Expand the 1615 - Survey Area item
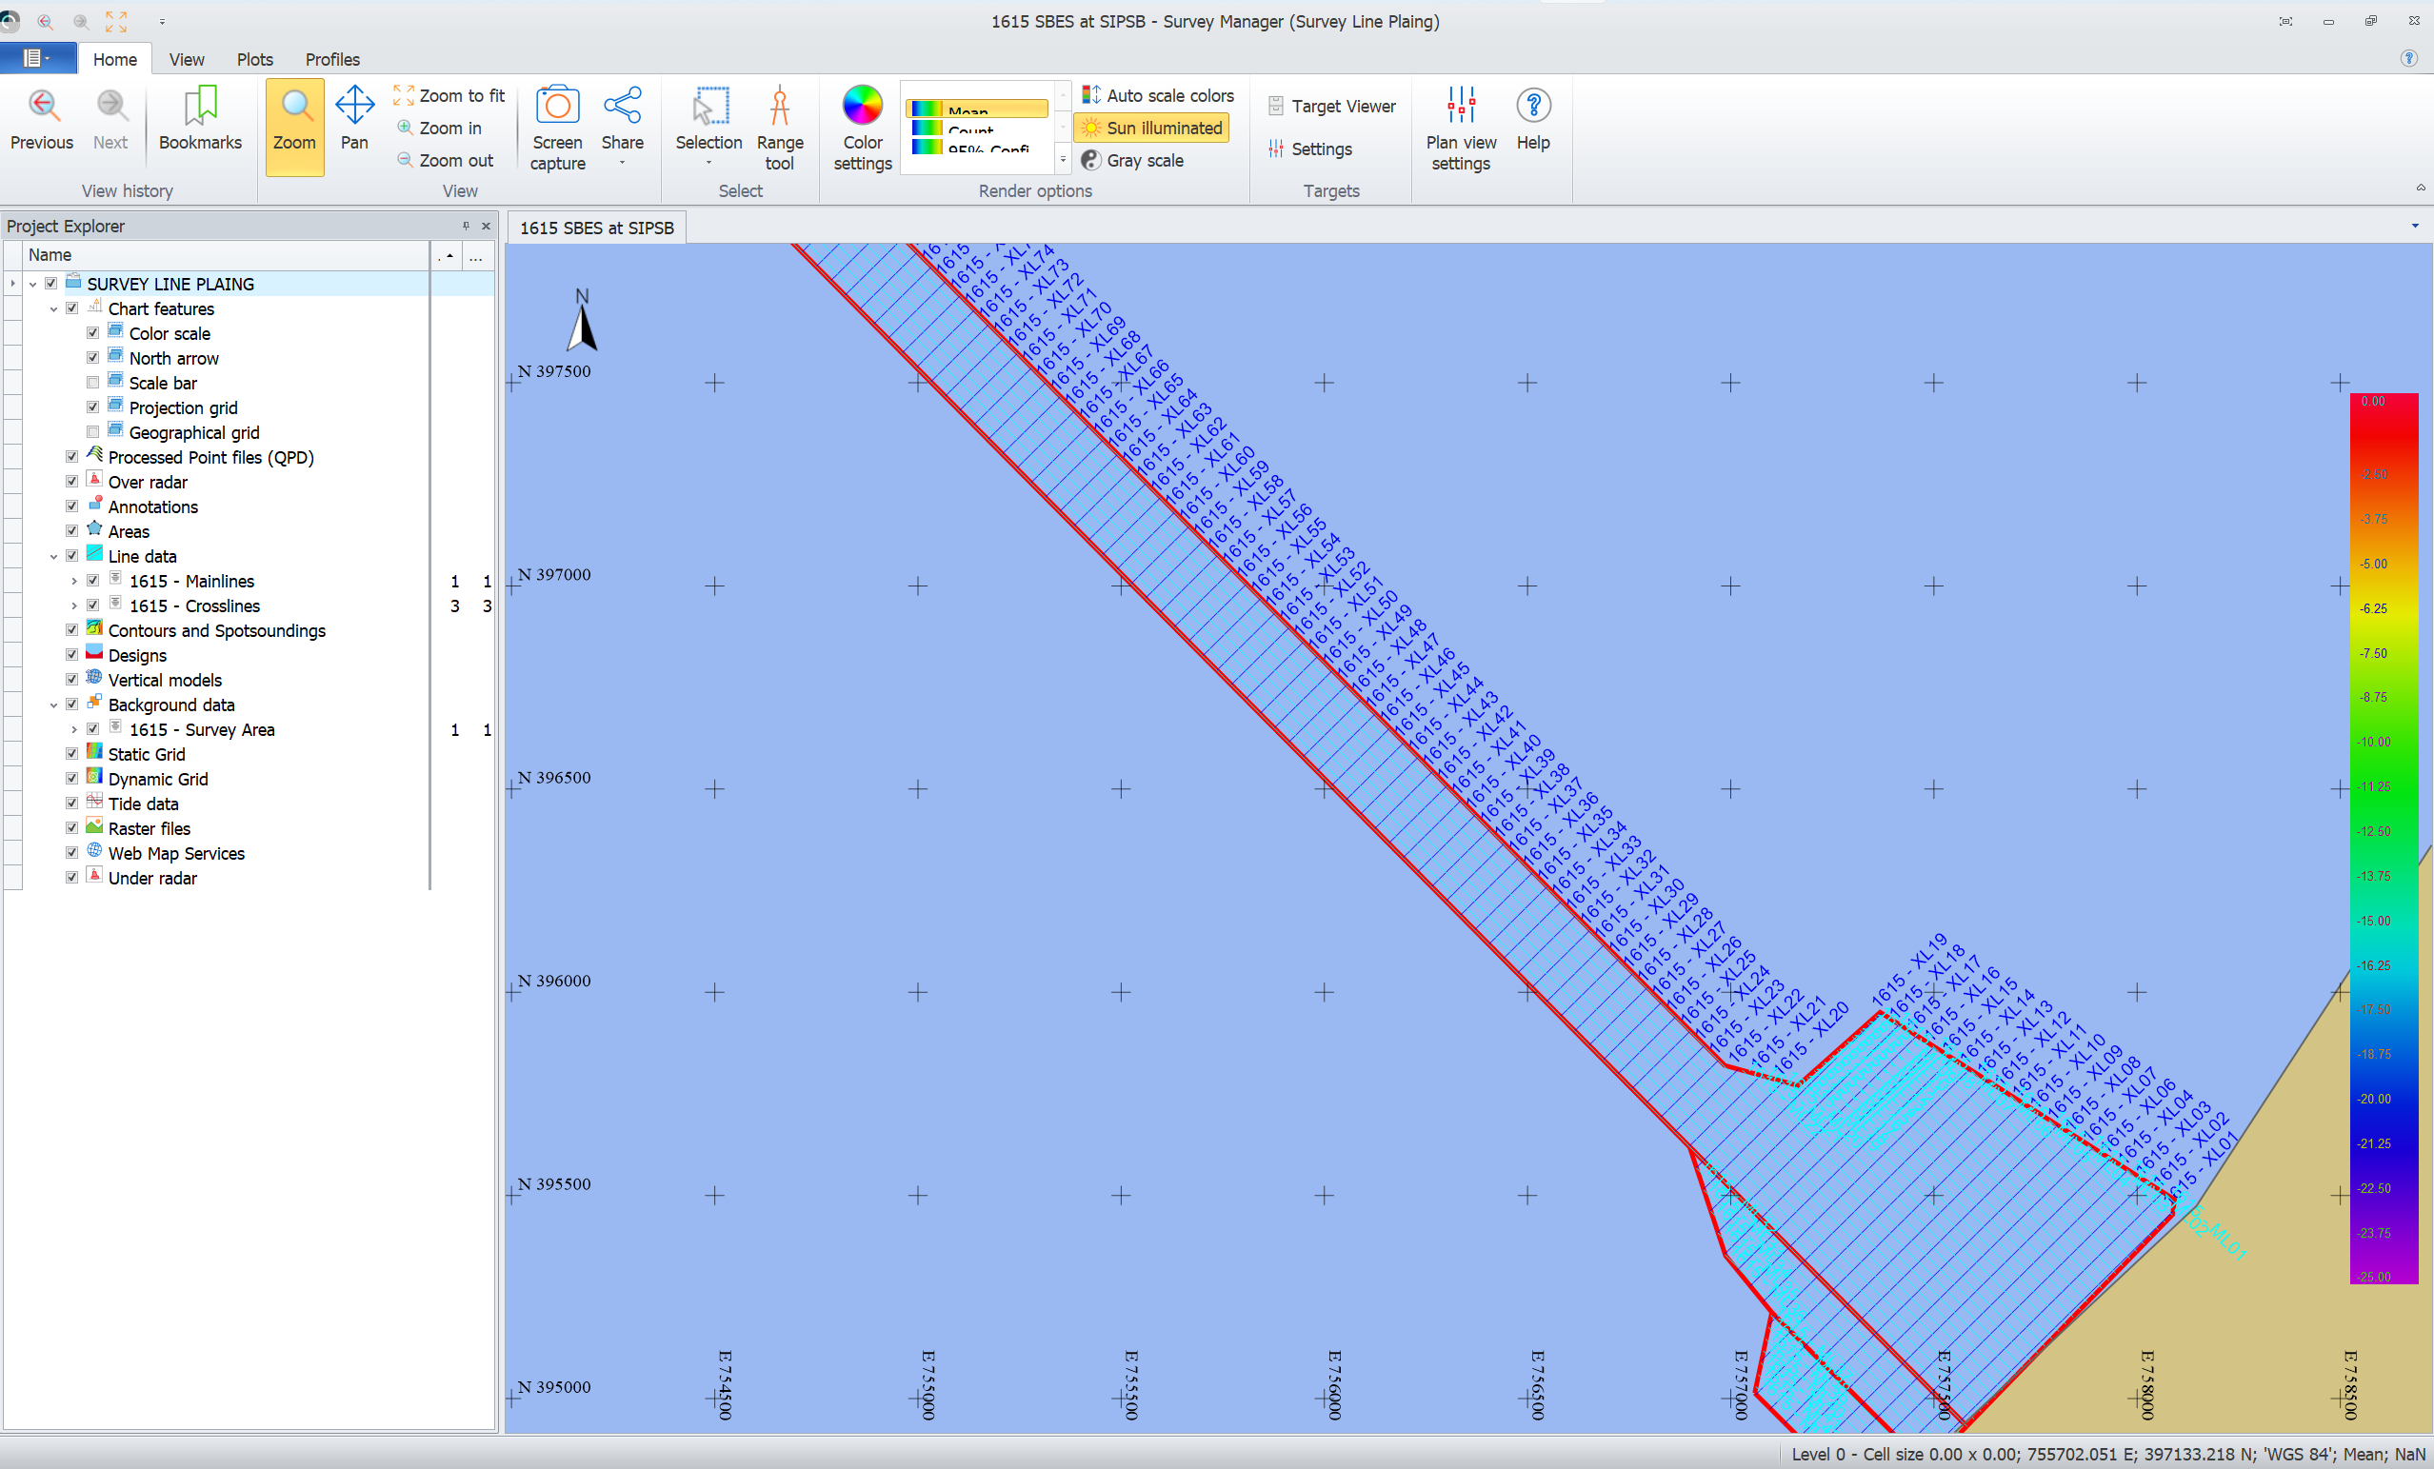 pyautogui.click(x=74, y=729)
